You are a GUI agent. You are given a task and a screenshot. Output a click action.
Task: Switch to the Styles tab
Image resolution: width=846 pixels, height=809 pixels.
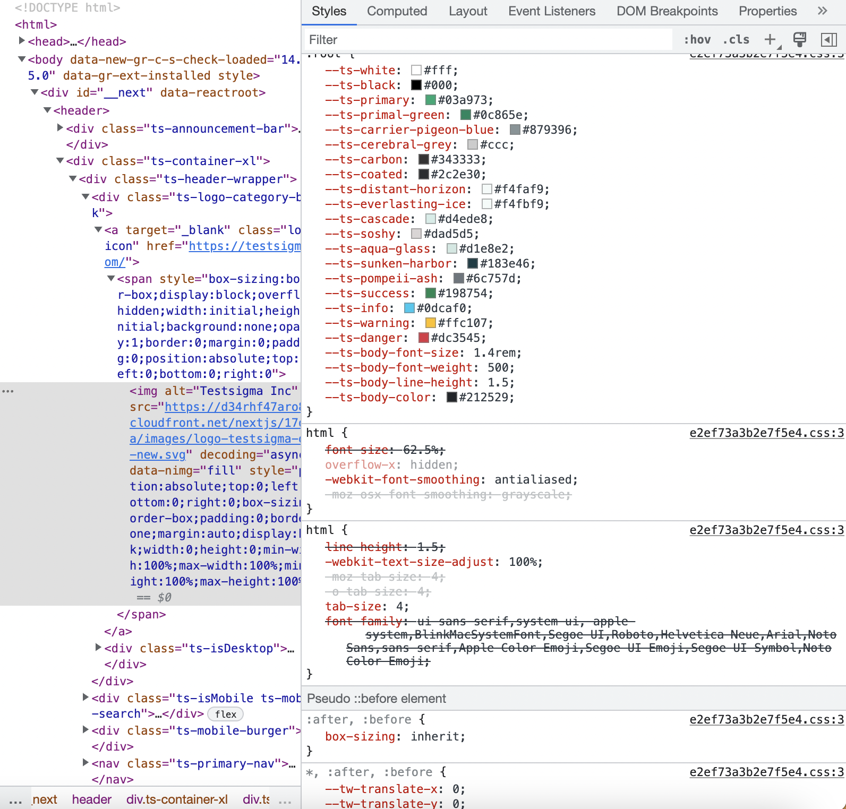pos(329,11)
